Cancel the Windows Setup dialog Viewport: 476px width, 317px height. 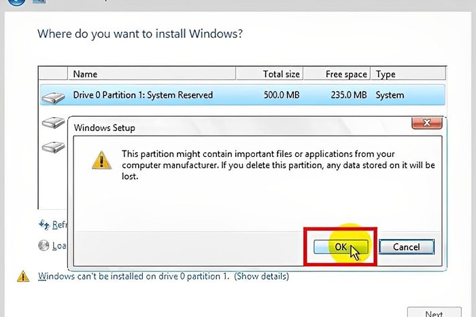407,246
